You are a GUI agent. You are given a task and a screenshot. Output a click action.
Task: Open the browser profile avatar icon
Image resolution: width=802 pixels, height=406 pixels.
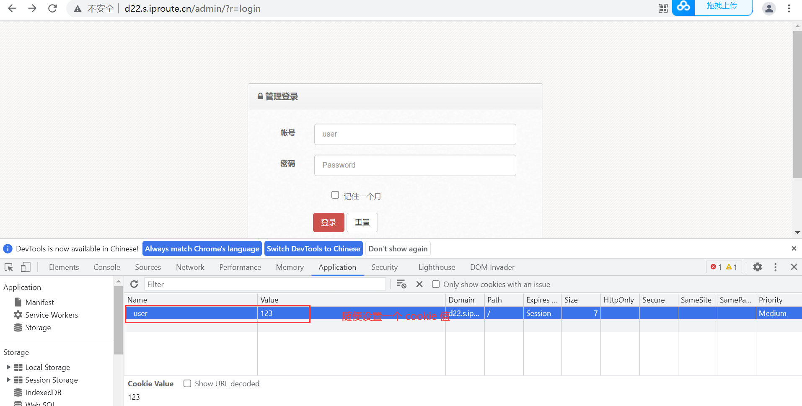(x=769, y=8)
